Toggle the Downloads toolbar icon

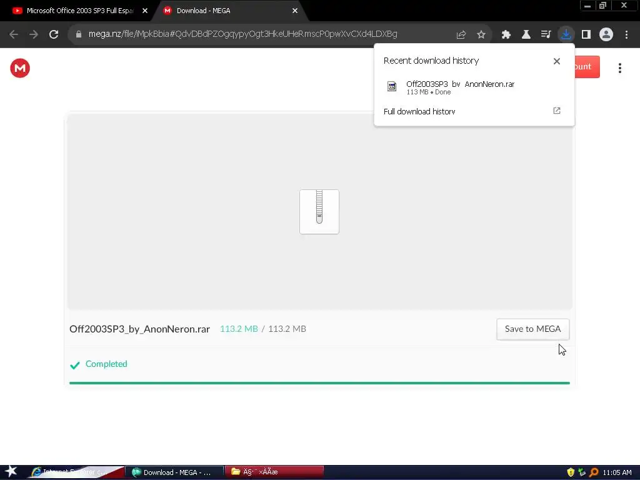(566, 35)
